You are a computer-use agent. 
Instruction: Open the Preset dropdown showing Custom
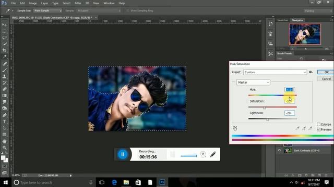275,72
